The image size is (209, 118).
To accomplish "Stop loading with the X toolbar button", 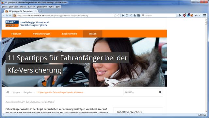I will click(x=131, y=15).
